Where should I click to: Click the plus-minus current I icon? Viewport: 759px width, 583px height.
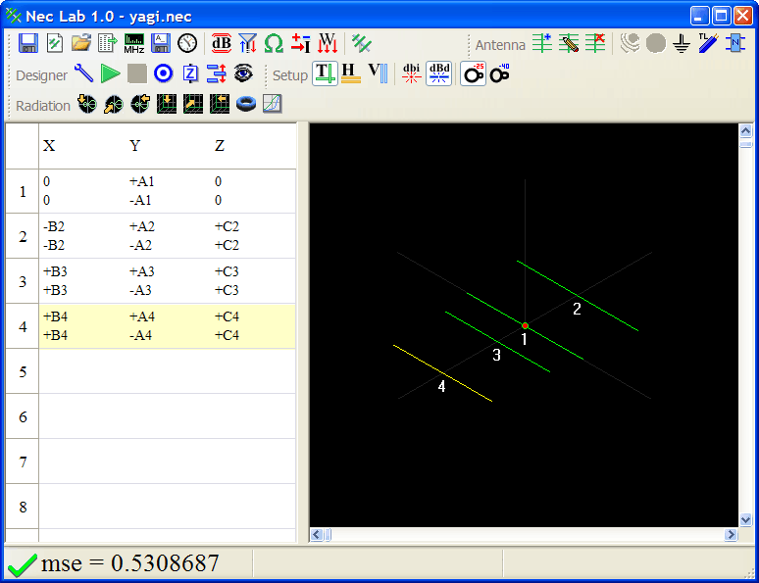coord(301,43)
